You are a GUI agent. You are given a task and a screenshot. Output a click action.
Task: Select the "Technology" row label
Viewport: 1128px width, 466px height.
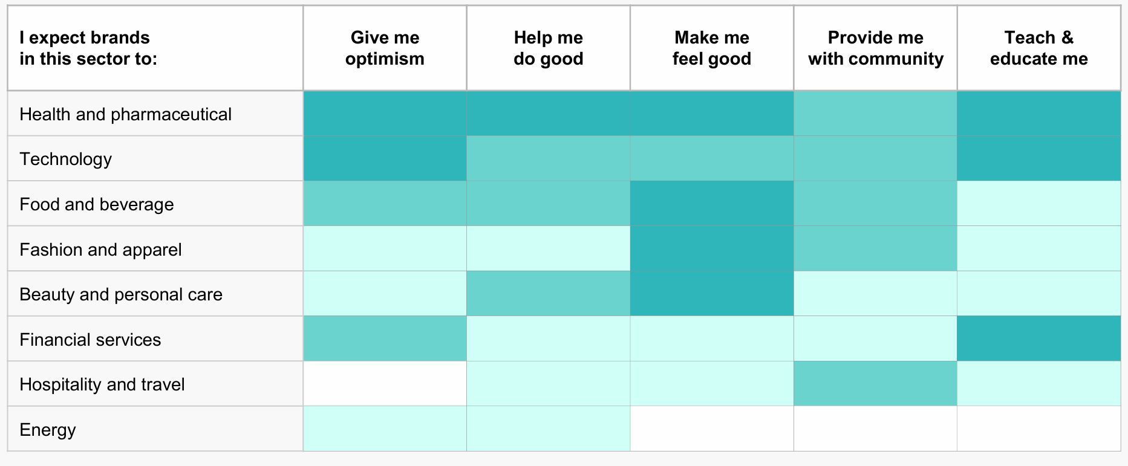66,159
